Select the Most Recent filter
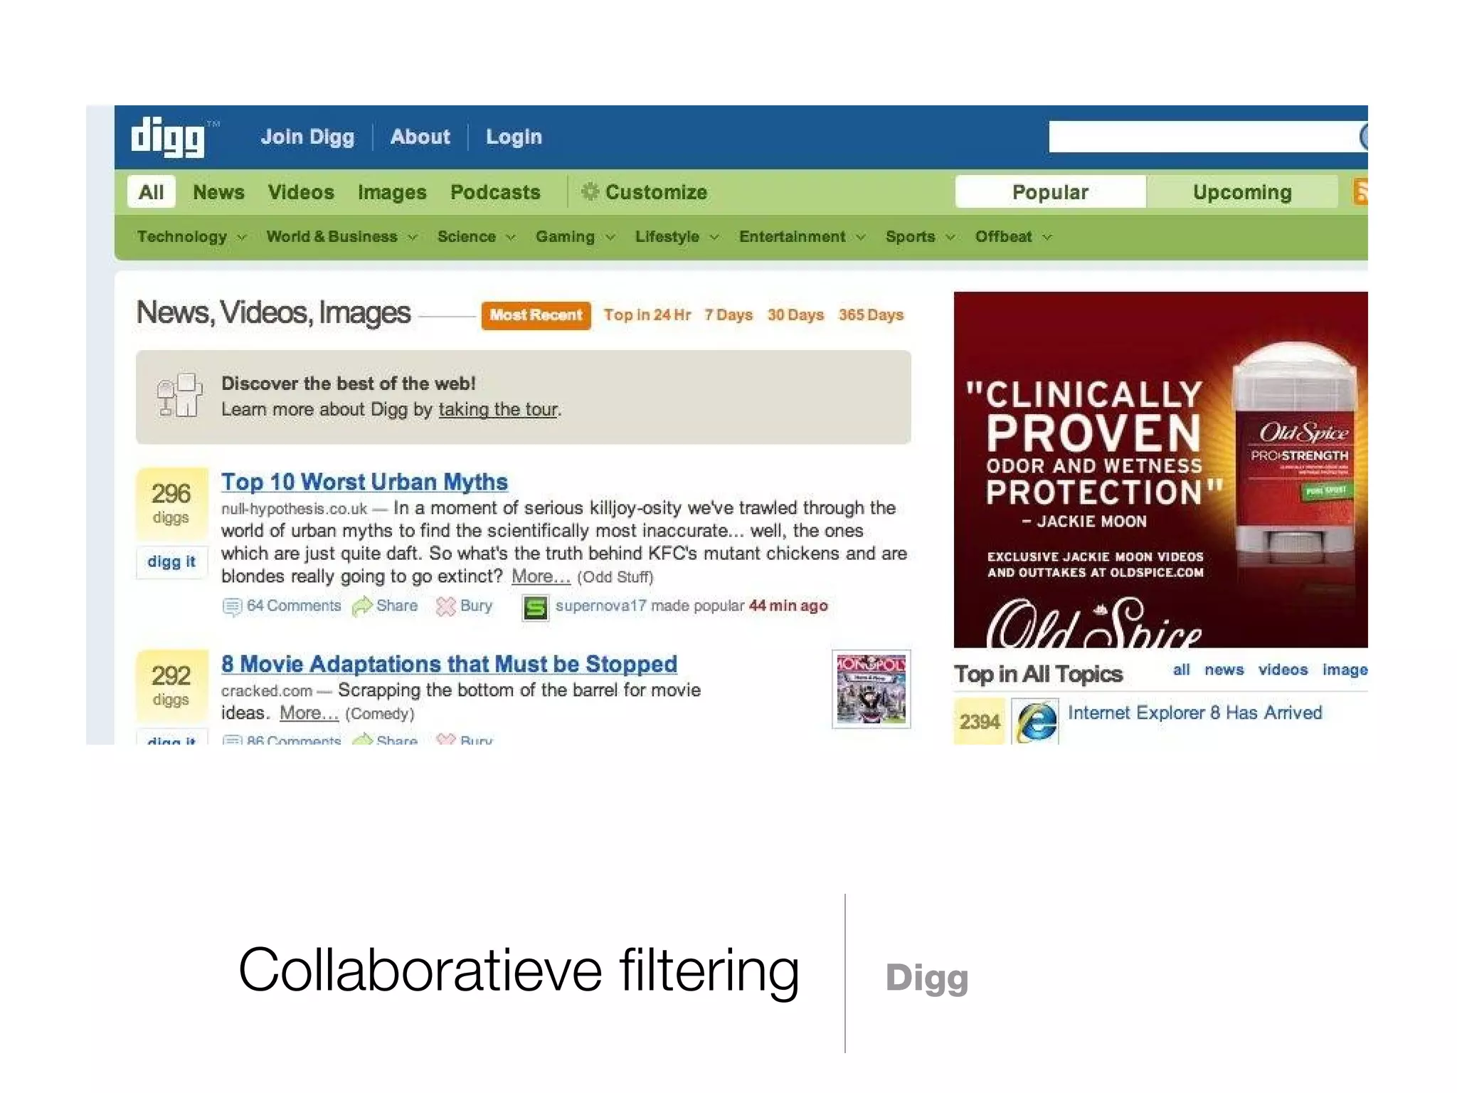 click(x=536, y=315)
